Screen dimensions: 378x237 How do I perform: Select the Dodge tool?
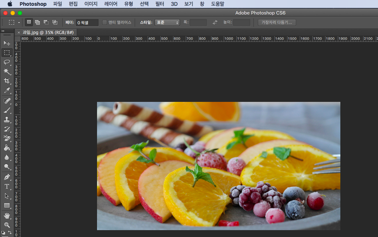(7, 167)
